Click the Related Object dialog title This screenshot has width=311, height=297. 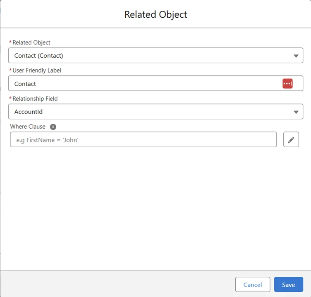coord(155,14)
